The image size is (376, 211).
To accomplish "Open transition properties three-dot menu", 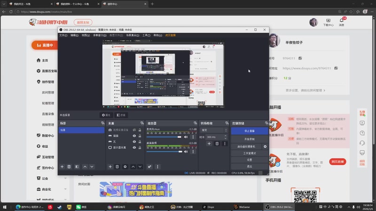I will tap(225, 143).
